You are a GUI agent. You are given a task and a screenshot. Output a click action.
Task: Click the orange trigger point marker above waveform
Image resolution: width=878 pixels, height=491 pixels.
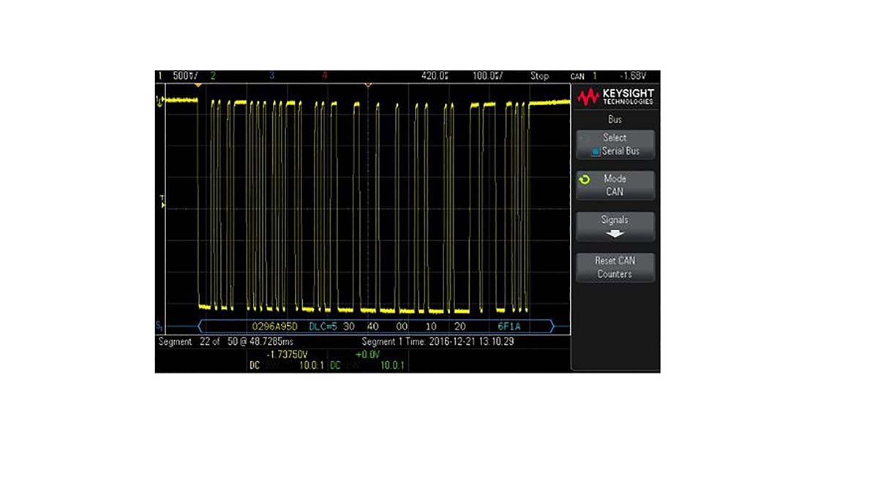198,84
